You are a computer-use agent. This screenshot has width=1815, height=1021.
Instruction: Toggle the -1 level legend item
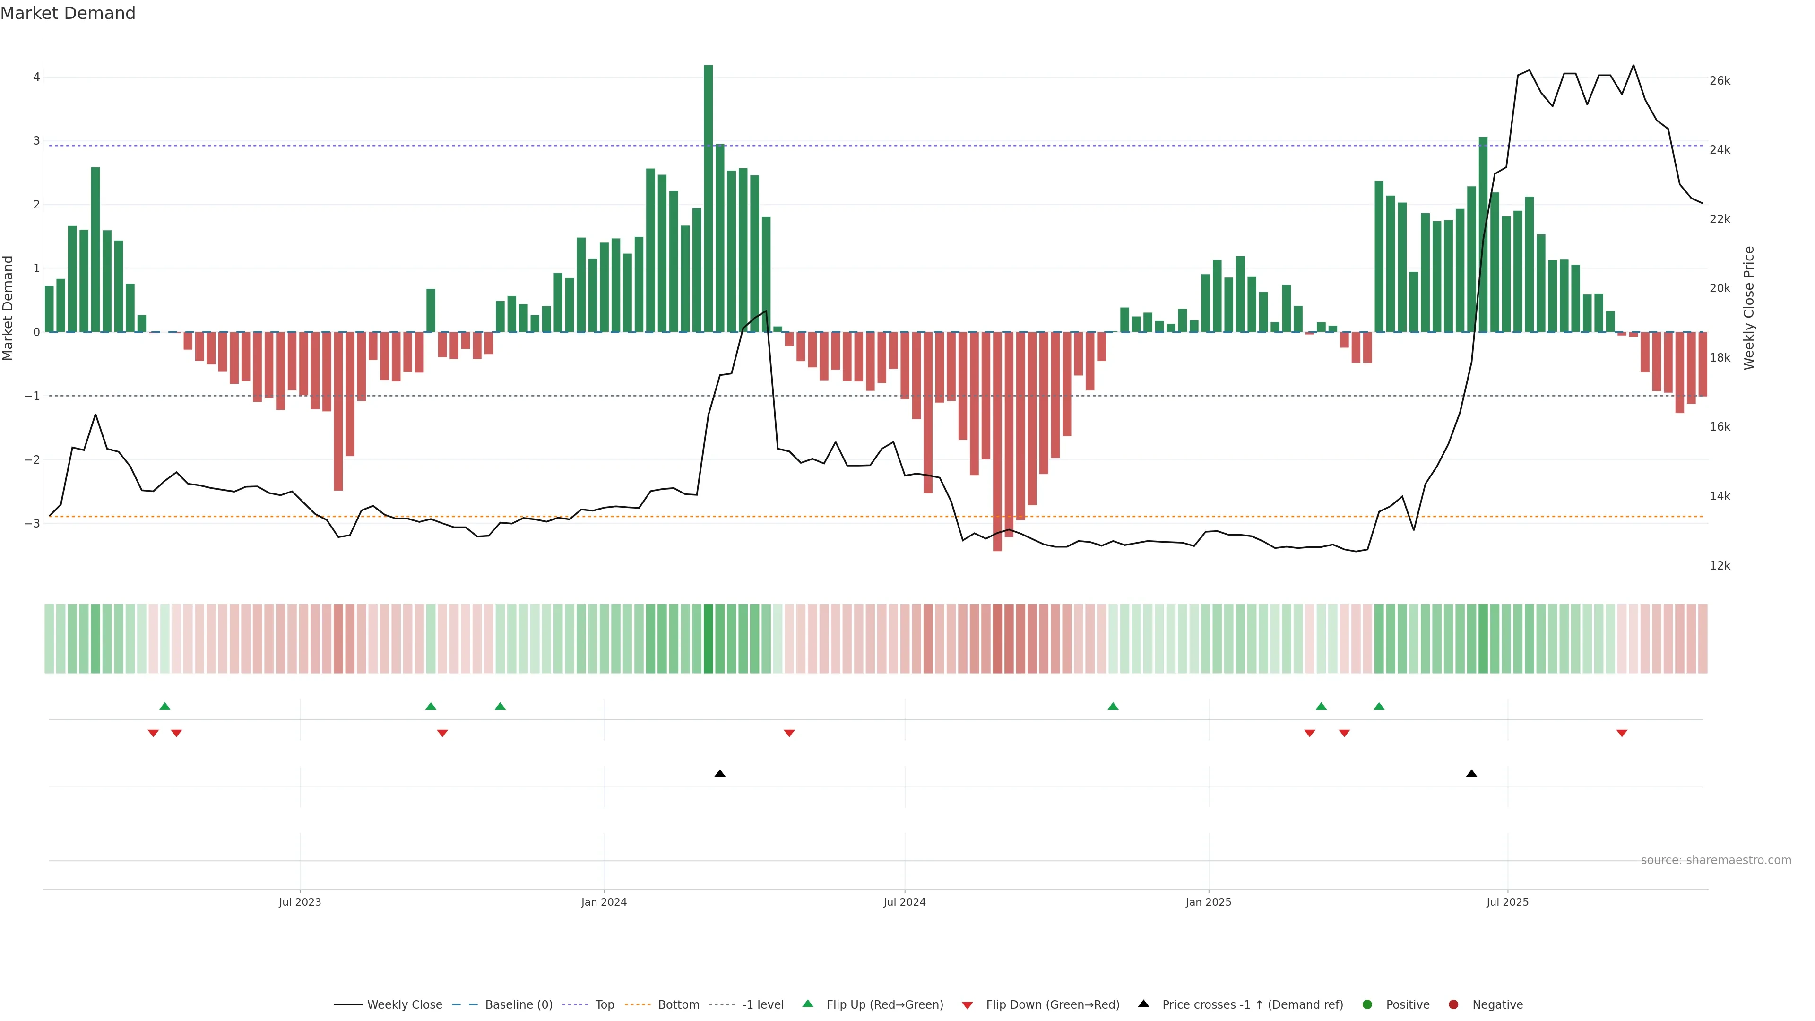click(762, 1005)
